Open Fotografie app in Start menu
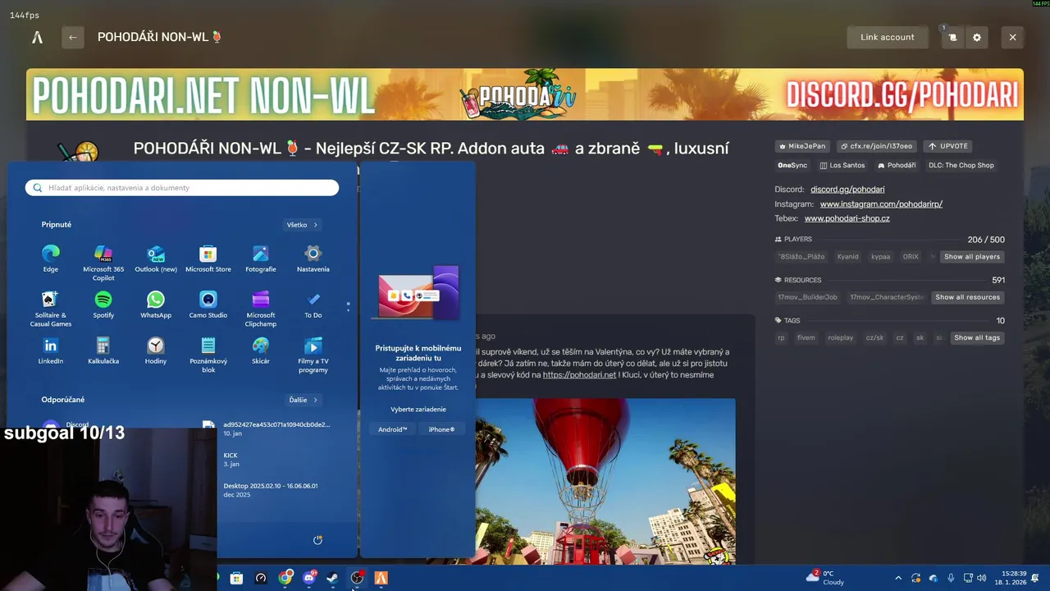 pyautogui.click(x=261, y=259)
